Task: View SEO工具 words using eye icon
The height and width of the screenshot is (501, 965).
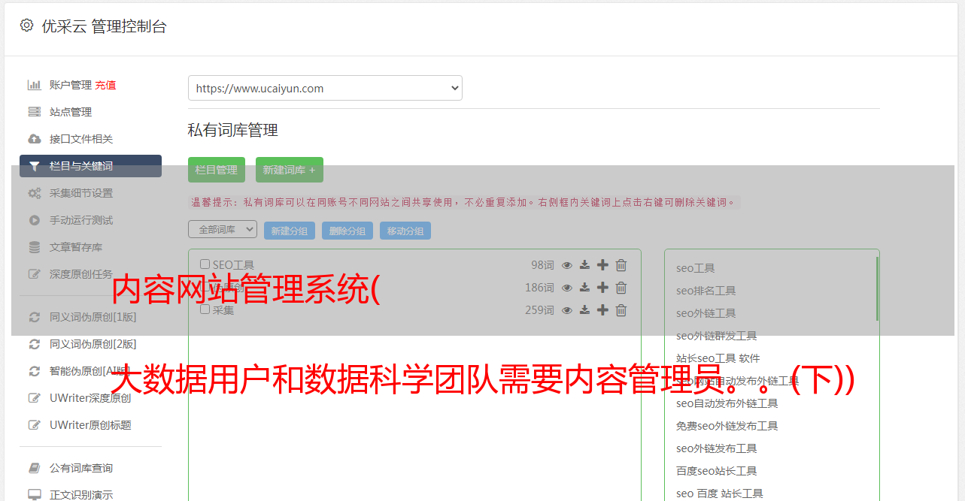Action: [x=567, y=265]
